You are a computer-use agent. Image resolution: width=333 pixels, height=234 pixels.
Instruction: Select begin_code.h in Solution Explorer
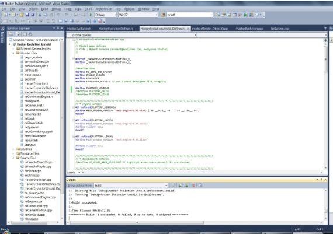tap(33, 57)
